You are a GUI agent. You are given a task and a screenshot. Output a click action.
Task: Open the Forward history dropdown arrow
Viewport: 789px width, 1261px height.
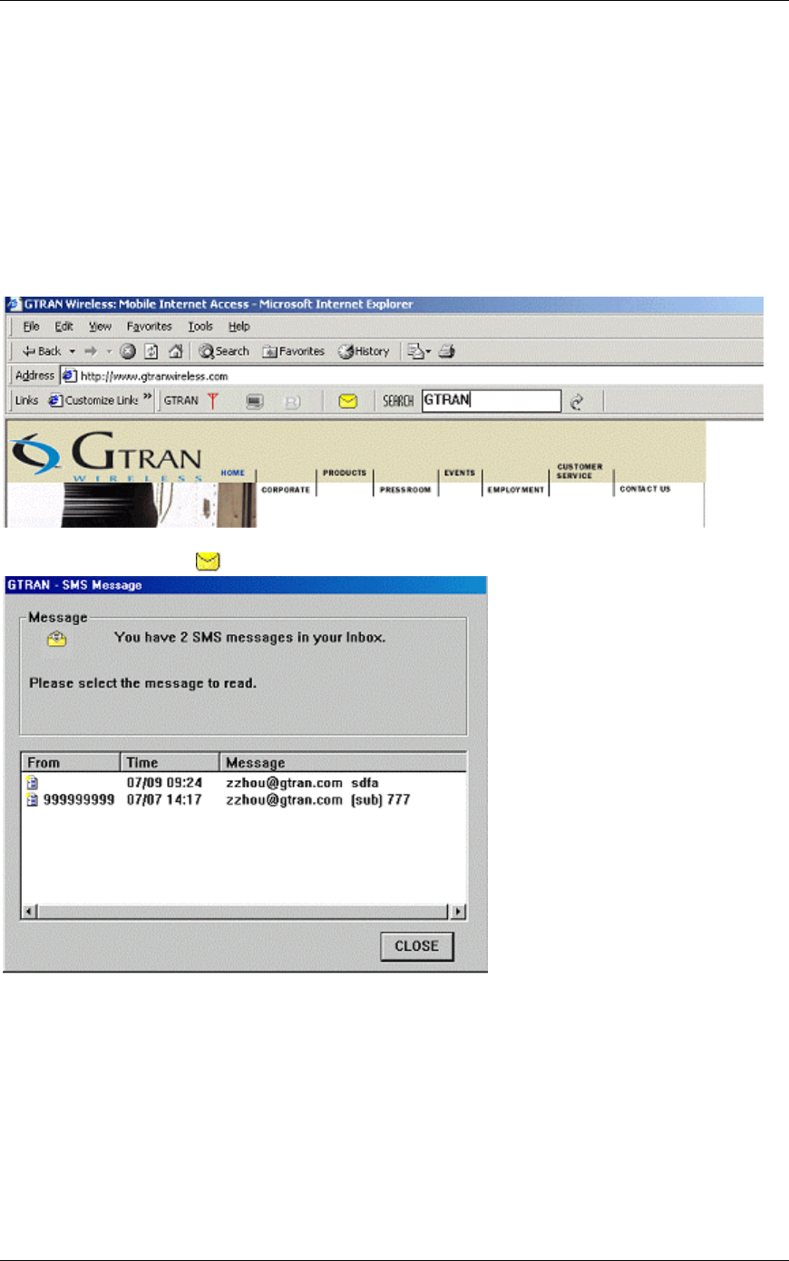point(109,351)
